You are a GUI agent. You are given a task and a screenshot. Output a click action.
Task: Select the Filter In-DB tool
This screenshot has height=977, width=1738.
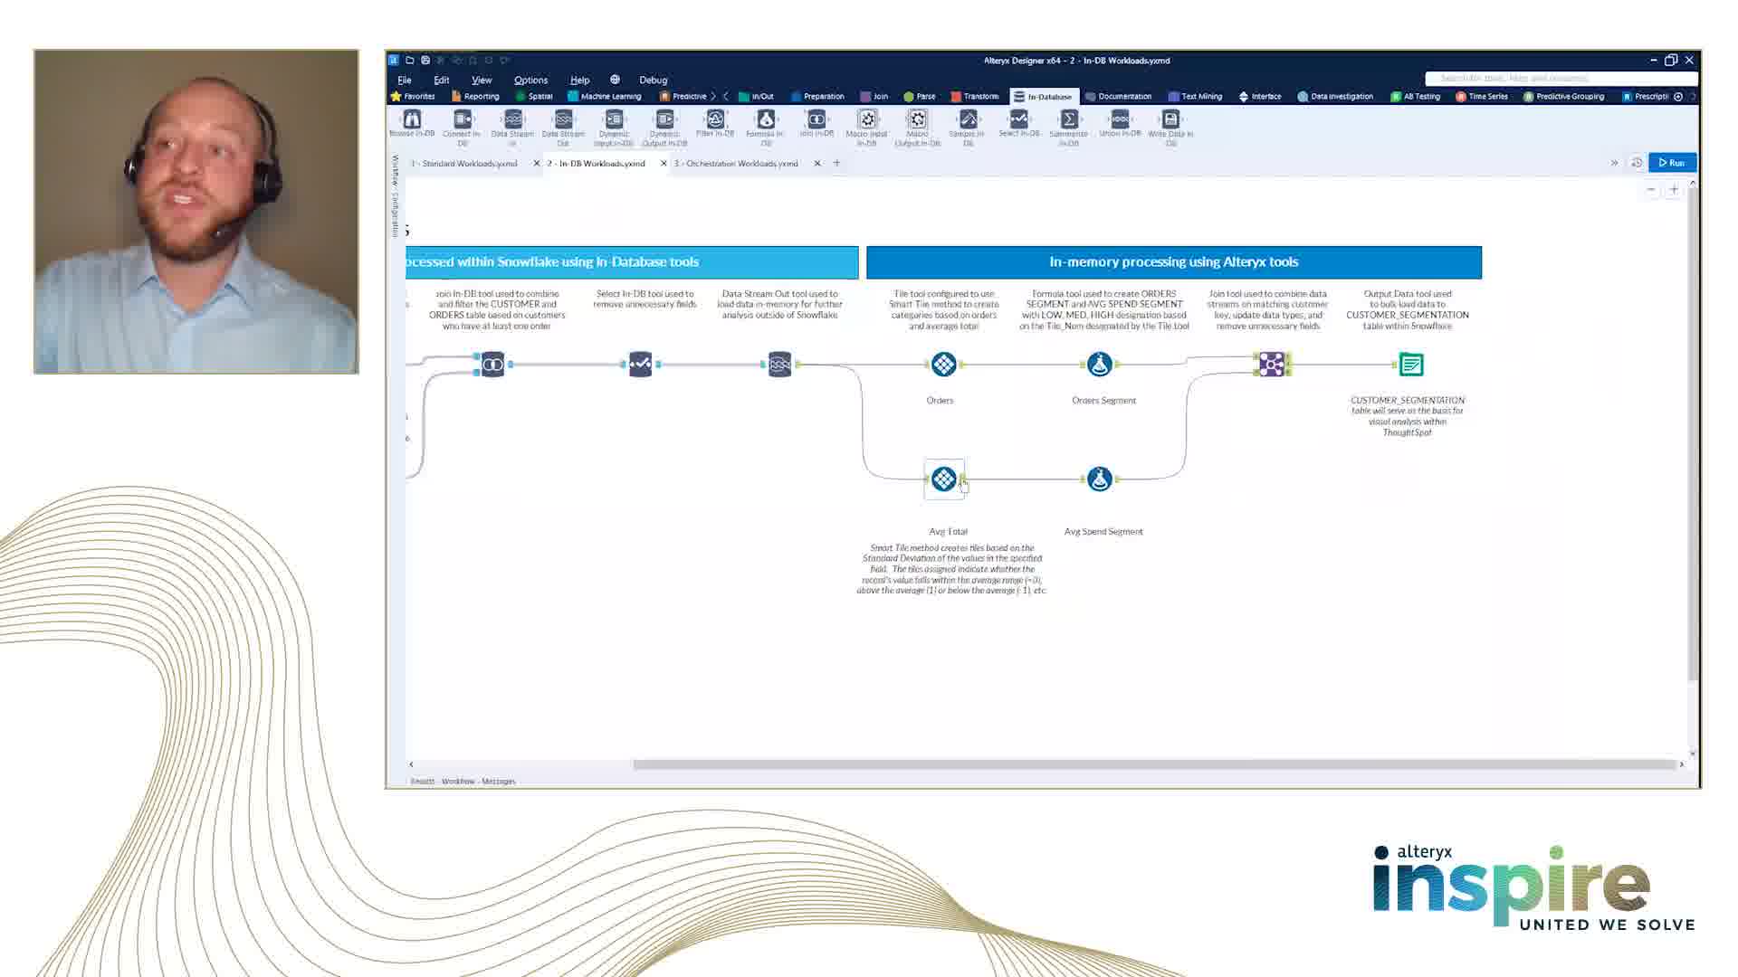point(715,124)
